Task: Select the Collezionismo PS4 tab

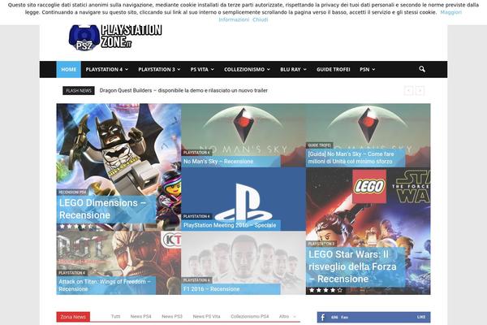Action: [250, 316]
